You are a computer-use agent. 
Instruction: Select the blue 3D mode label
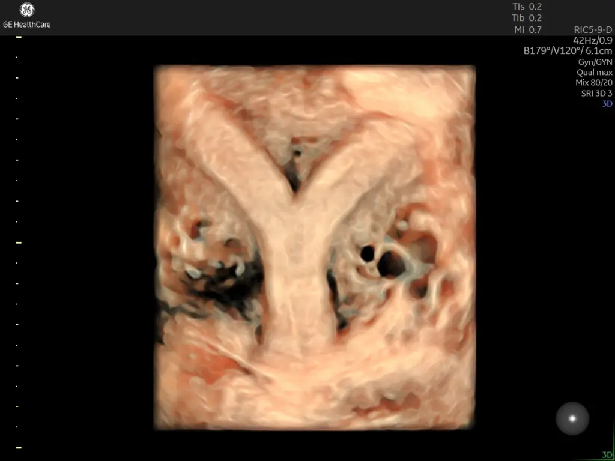pyautogui.click(x=607, y=104)
